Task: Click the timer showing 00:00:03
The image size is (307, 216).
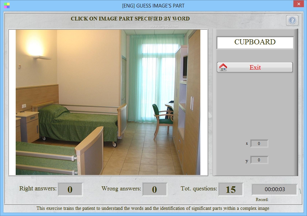Action: pyautogui.click(x=275, y=189)
